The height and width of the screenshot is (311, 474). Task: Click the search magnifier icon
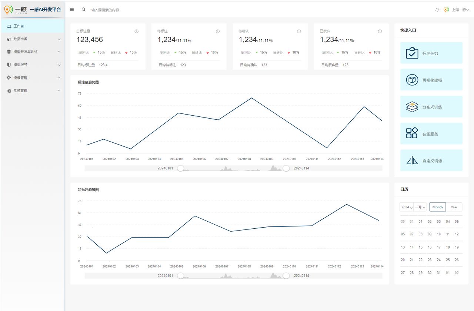84,10
